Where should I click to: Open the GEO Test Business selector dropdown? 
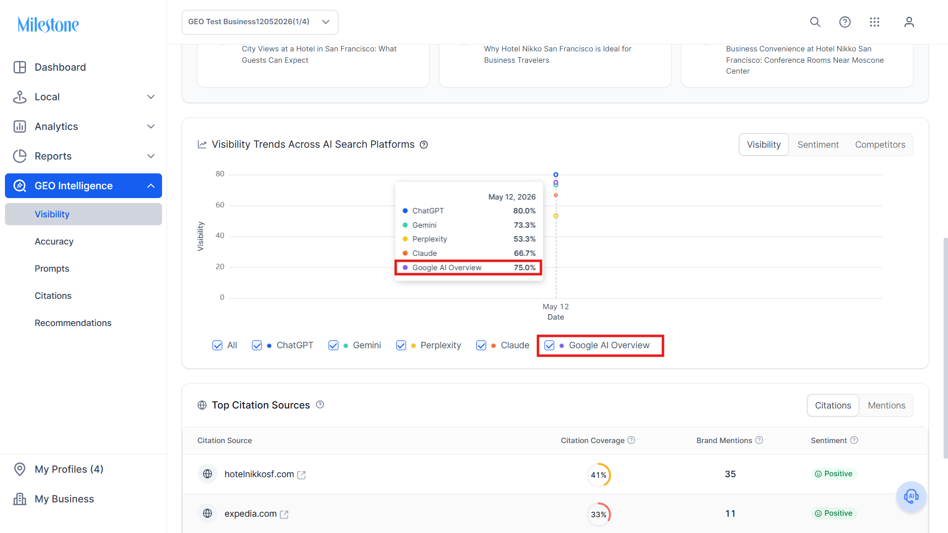(x=260, y=22)
